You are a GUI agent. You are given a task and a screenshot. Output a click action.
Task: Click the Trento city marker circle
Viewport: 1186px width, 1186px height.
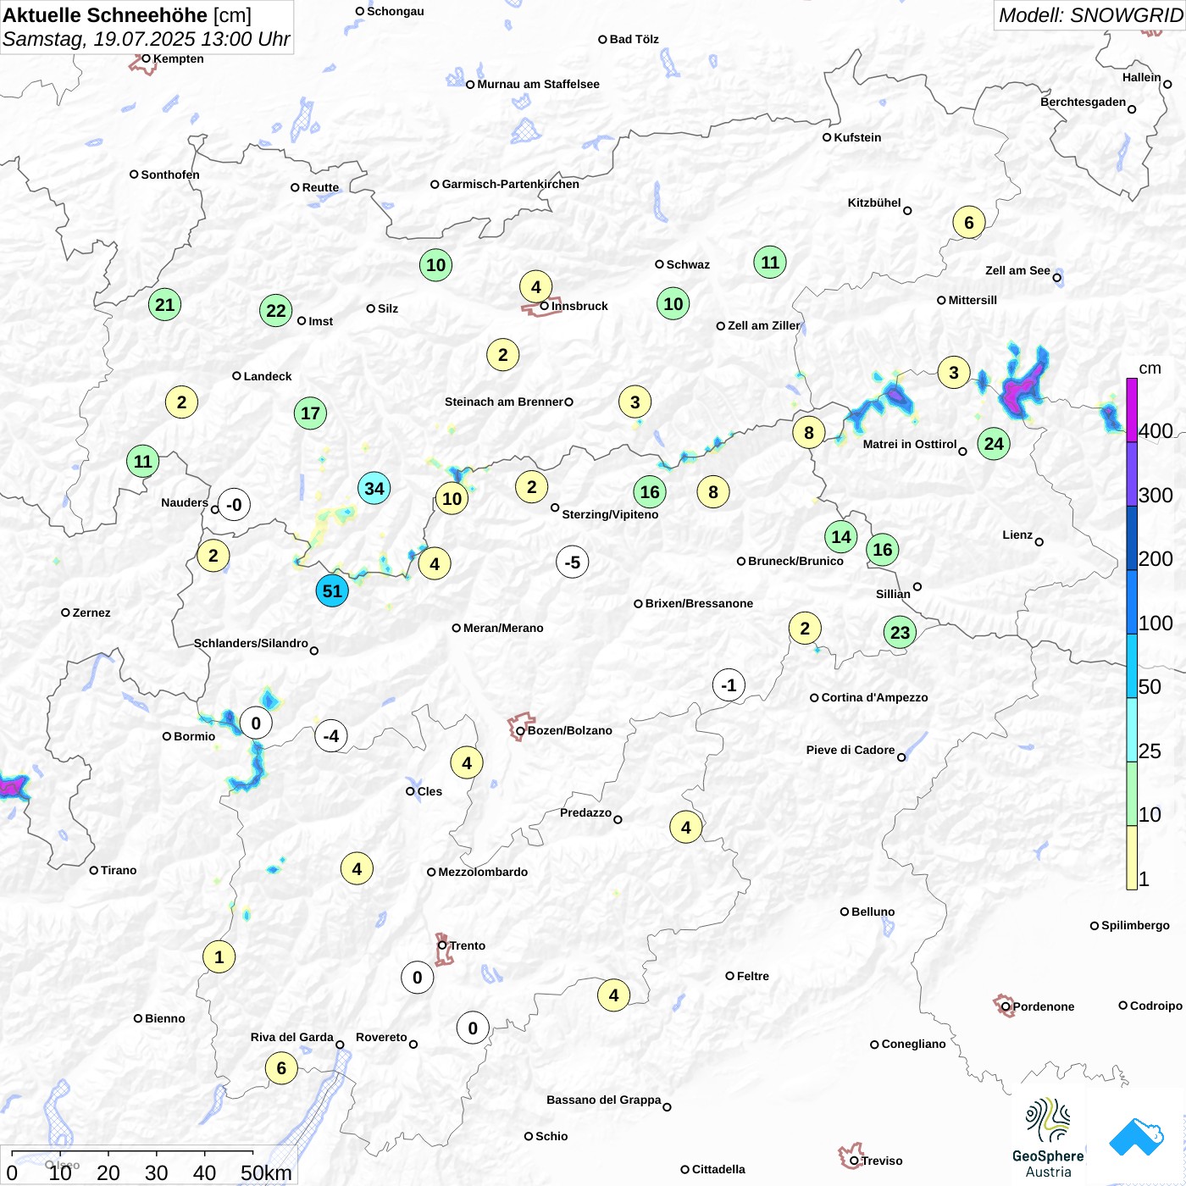point(442,945)
